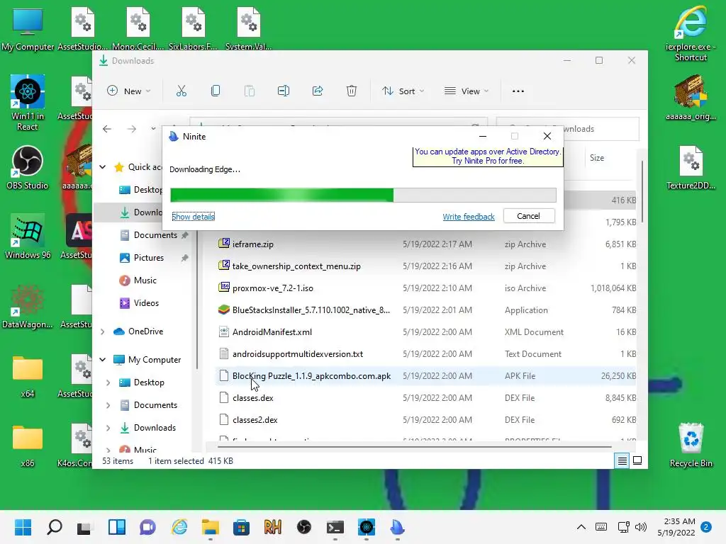The height and width of the screenshot is (544, 726).
Task: Switch to details view icon in status bar
Action: coord(622,460)
